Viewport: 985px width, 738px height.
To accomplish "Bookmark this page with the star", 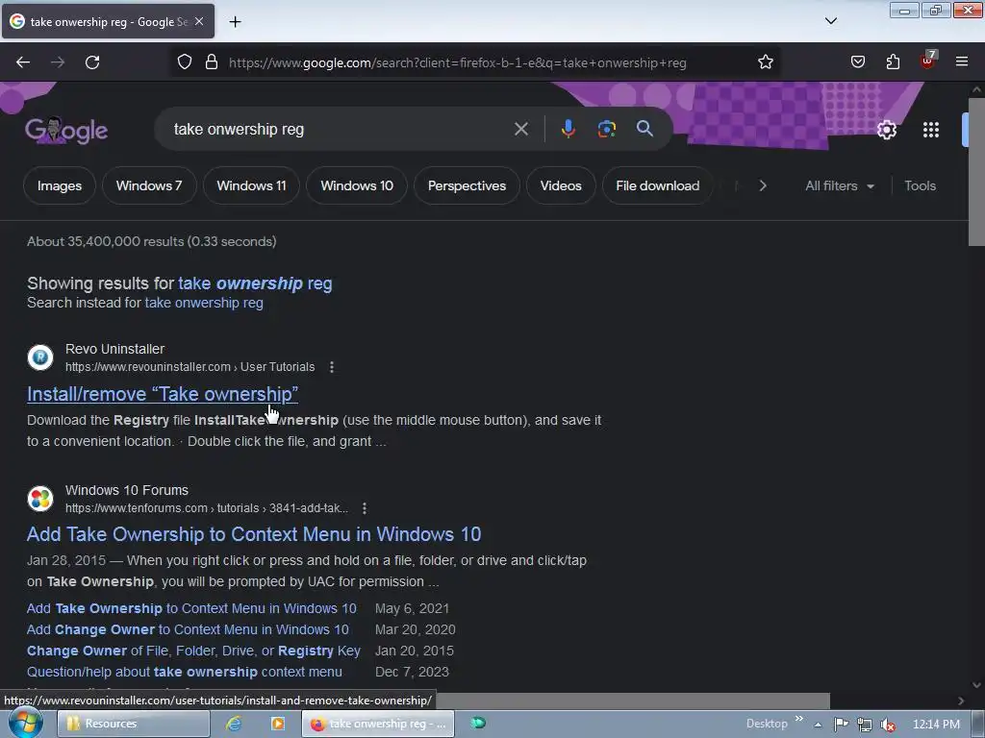I will [765, 62].
